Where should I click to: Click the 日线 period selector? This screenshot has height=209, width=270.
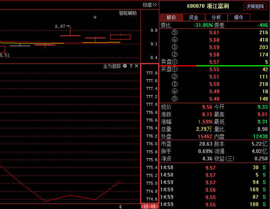[150, 206]
